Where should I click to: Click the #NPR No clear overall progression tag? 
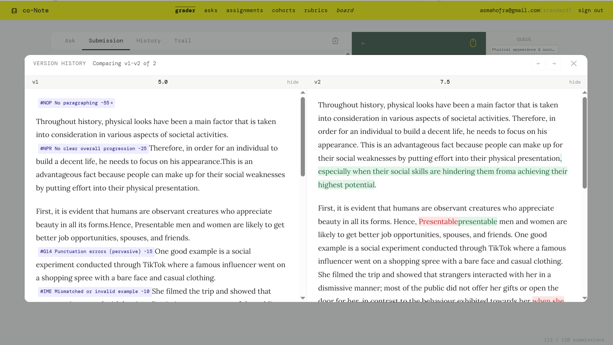coord(93,149)
